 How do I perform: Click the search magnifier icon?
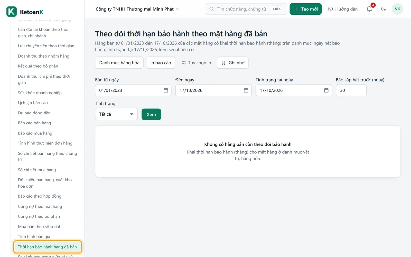(211, 9)
